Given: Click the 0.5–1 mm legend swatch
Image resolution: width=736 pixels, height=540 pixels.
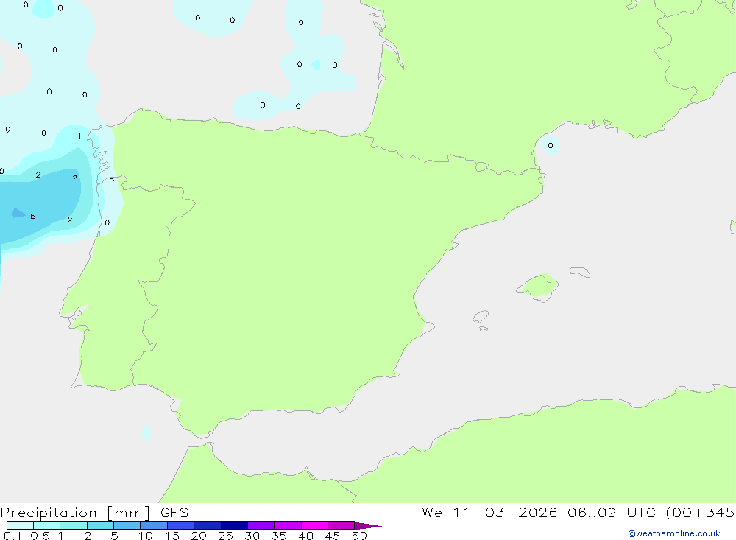Looking at the screenshot, I should coord(47,525).
